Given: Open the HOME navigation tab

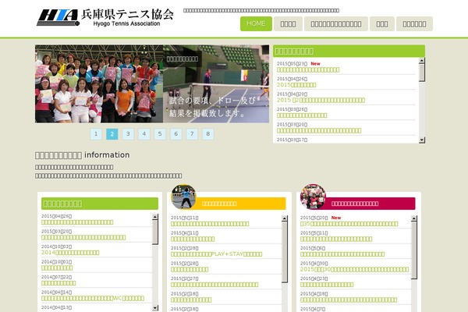Looking at the screenshot, I should [x=256, y=23].
